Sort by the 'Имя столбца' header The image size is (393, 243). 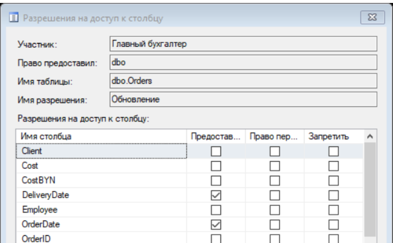tap(101, 136)
